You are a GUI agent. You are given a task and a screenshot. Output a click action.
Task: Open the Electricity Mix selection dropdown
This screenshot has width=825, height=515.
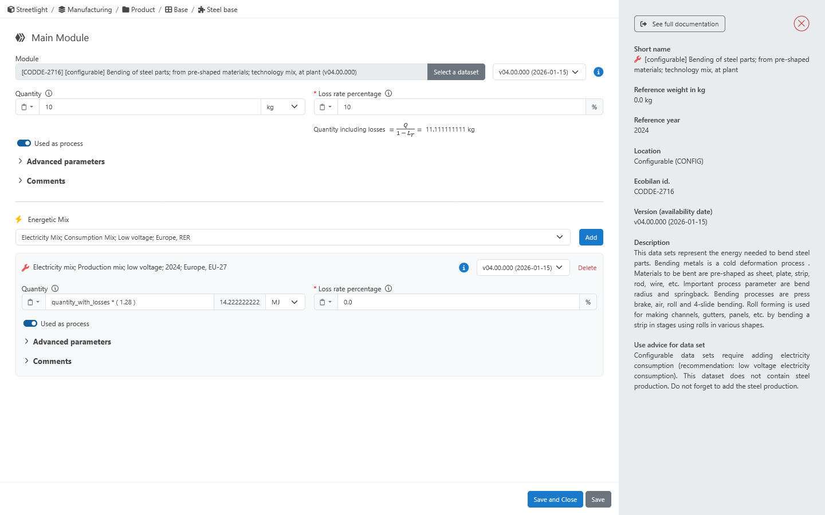[293, 237]
